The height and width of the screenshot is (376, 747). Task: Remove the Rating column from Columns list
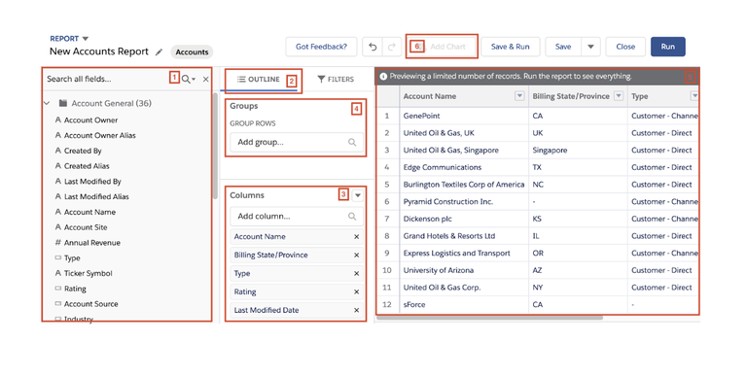click(x=356, y=291)
